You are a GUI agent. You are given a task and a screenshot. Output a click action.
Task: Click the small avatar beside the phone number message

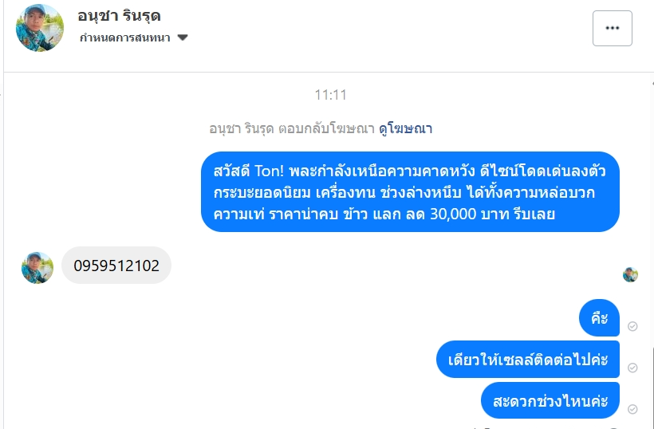37,267
